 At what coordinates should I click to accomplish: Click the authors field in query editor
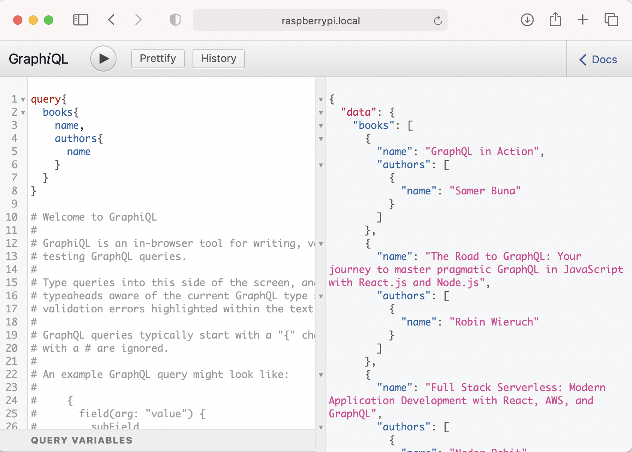pos(76,138)
